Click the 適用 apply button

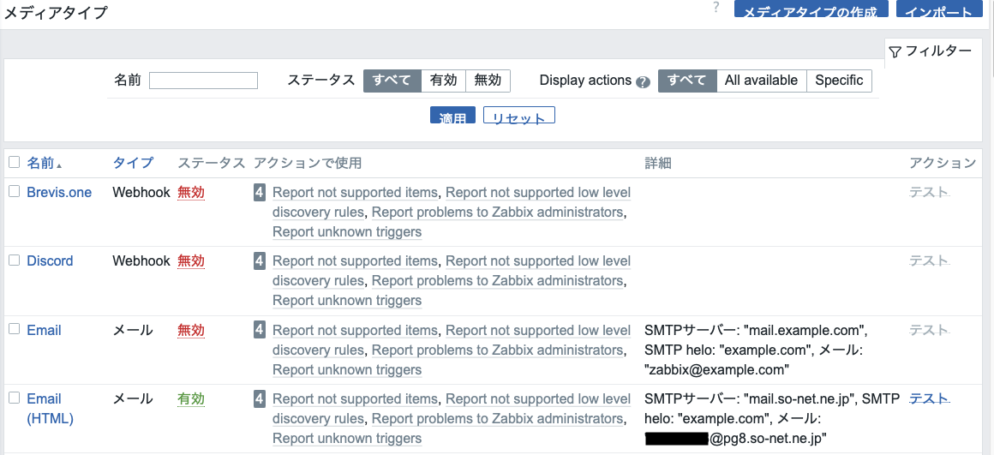(452, 116)
